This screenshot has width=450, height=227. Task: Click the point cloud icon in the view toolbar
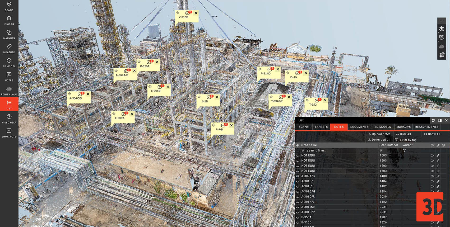pyautogui.click(x=442, y=46)
